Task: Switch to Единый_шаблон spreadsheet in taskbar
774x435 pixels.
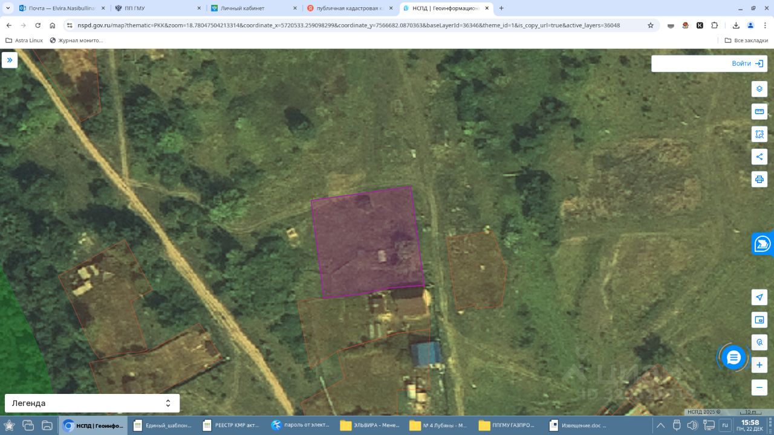Action: coord(163,425)
